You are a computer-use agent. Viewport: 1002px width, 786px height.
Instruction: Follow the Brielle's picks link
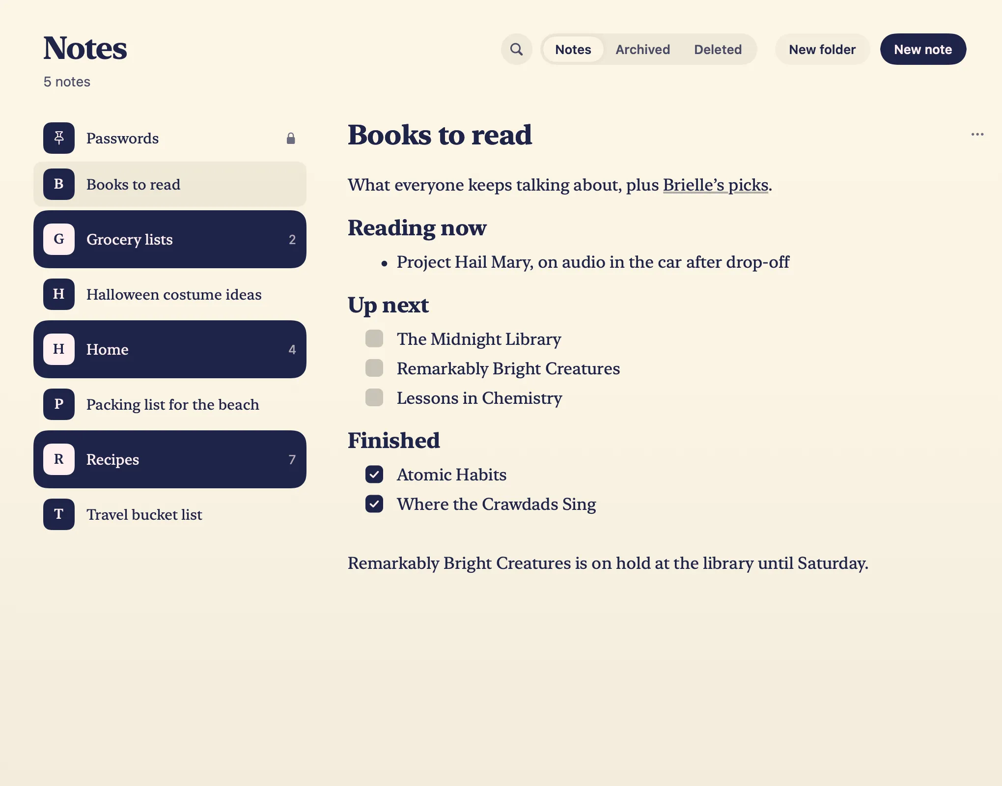pos(716,185)
